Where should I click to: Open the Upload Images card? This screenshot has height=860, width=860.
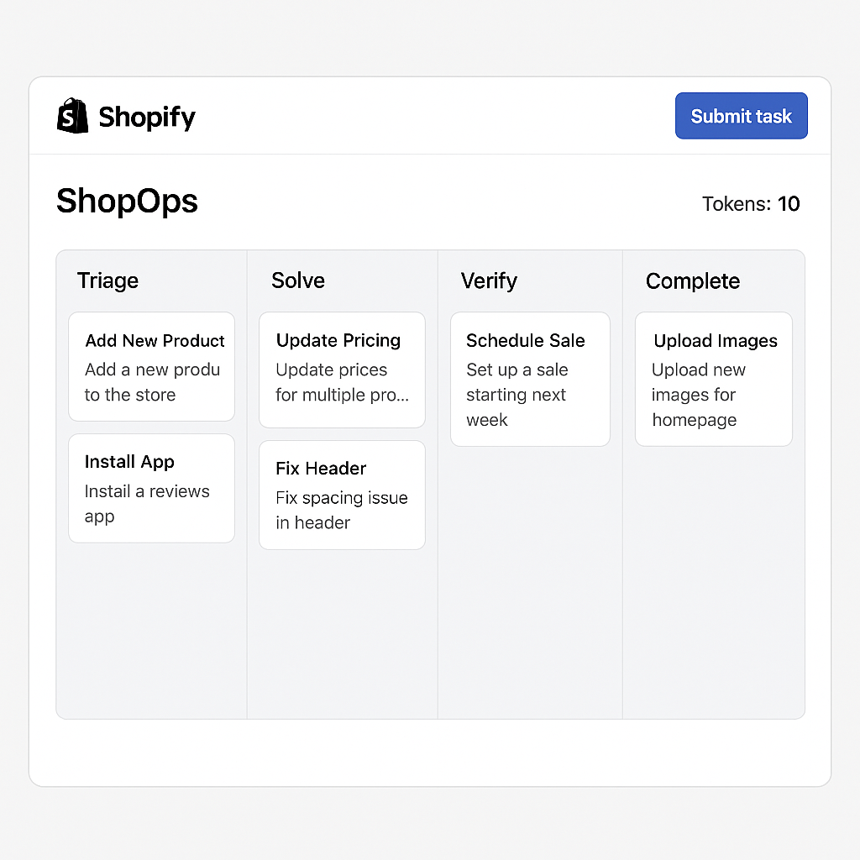[x=713, y=379]
